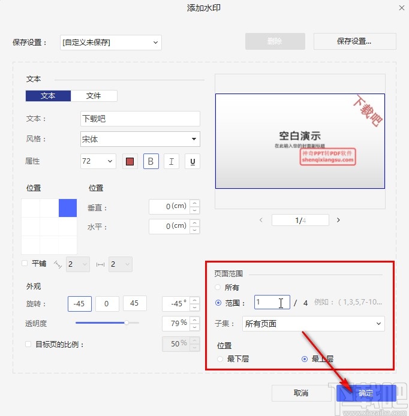Click 水平 offset value field
This screenshot has height=416, width=409.
tap(169, 227)
